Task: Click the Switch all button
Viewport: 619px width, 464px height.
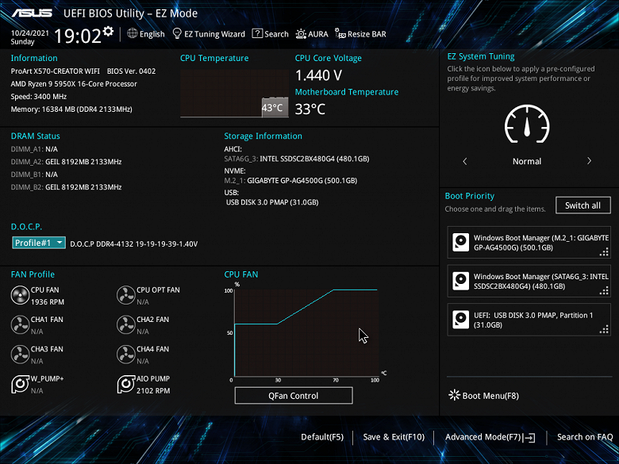Action: tap(582, 205)
